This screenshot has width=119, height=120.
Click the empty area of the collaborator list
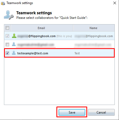59,81
